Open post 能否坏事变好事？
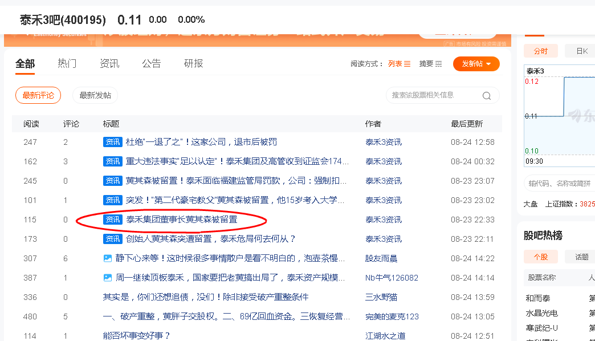Image resolution: width=595 pixels, height=341 pixels. (x=136, y=336)
